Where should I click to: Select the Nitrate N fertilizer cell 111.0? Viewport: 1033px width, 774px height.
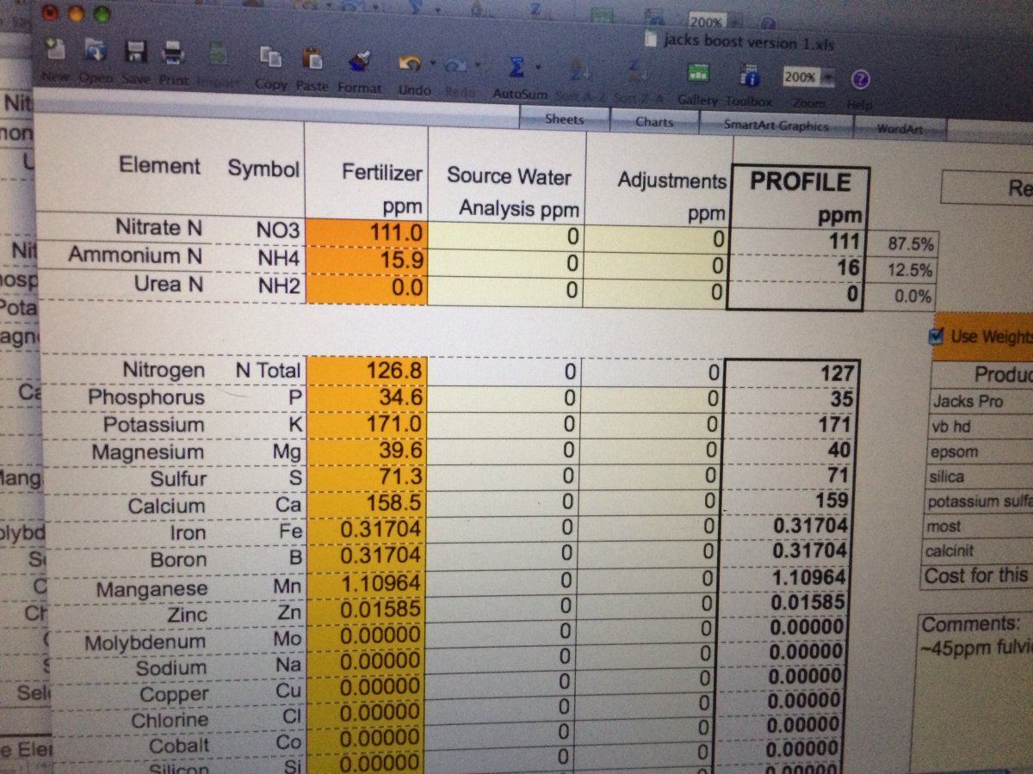(366, 232)
